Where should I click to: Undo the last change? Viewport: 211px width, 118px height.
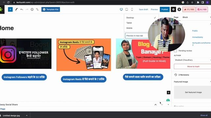[x=21, y=10]
